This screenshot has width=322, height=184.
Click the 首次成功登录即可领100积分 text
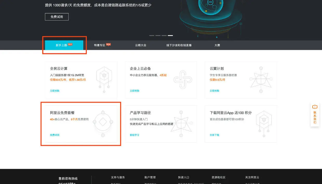[x=227, y=119]
